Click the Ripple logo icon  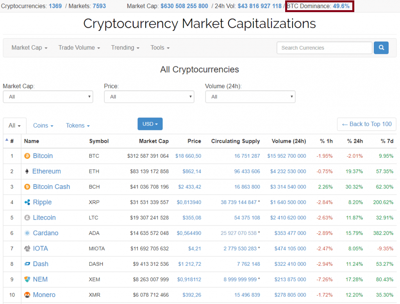pyautogui.click(x=27, y=202)
